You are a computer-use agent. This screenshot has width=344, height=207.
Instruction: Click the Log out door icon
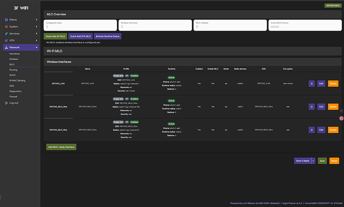6,103
